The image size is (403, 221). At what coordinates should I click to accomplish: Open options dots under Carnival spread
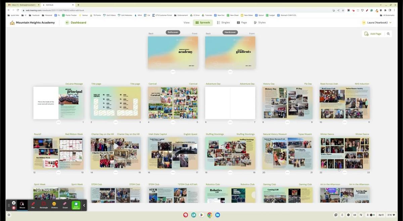(x=173, y=122)
